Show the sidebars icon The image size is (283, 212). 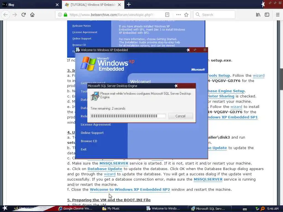pyautogui.click(x=267, y=15)
